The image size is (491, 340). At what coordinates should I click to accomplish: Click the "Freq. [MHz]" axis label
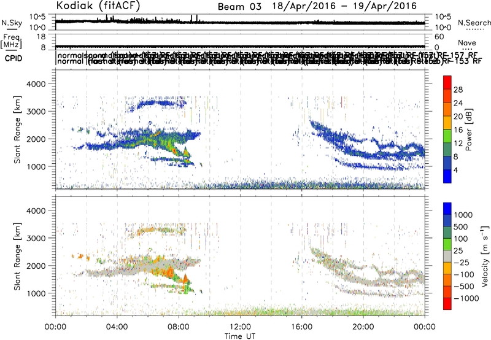(x=11, y=41)
